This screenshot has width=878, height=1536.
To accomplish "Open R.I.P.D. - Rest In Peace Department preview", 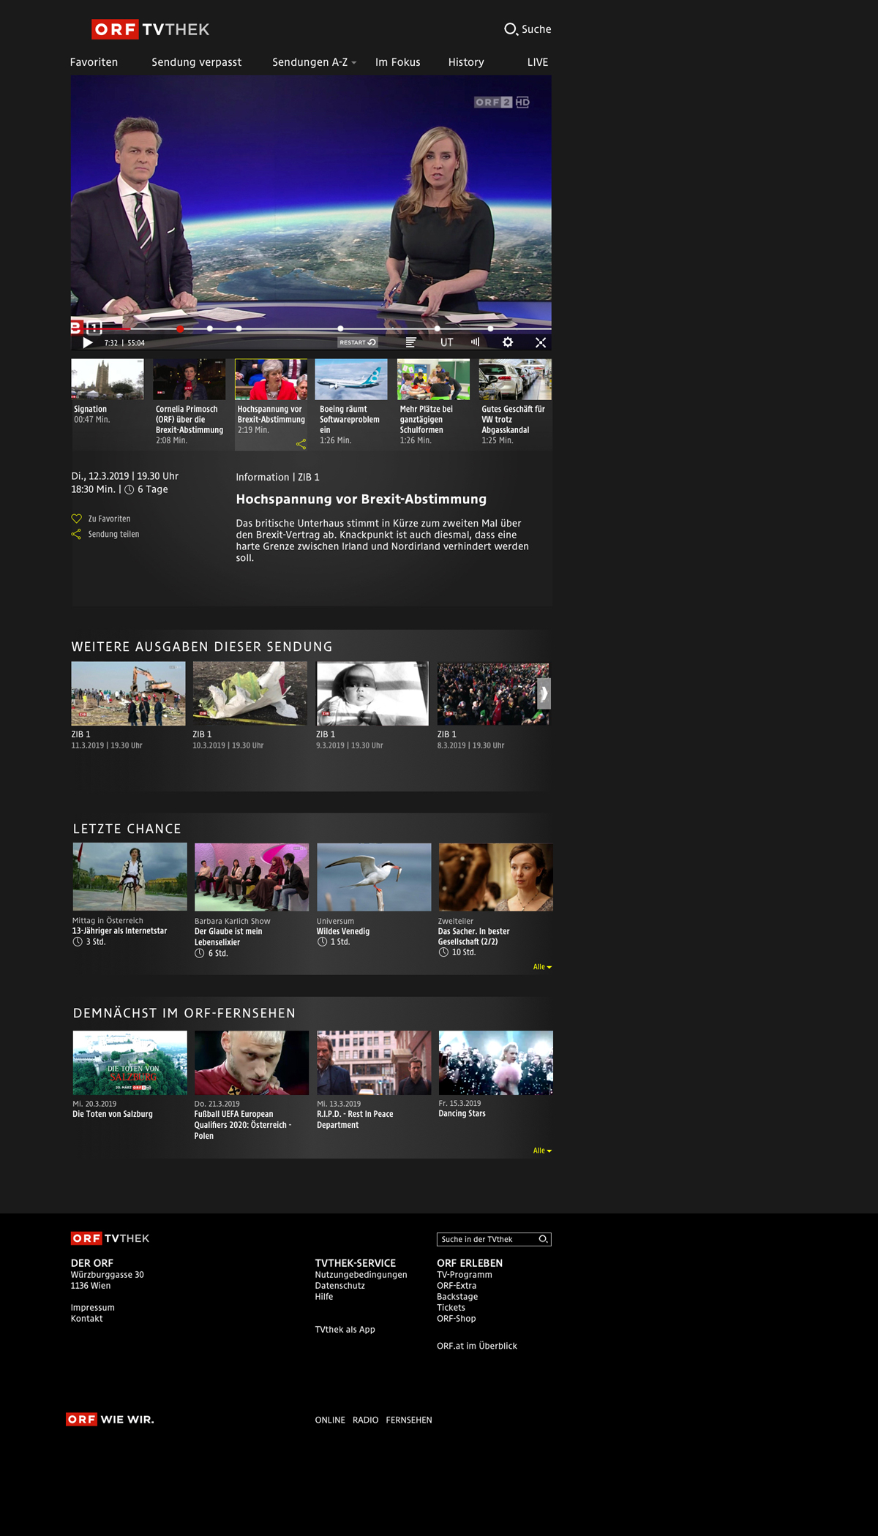I will [374, 1063].
